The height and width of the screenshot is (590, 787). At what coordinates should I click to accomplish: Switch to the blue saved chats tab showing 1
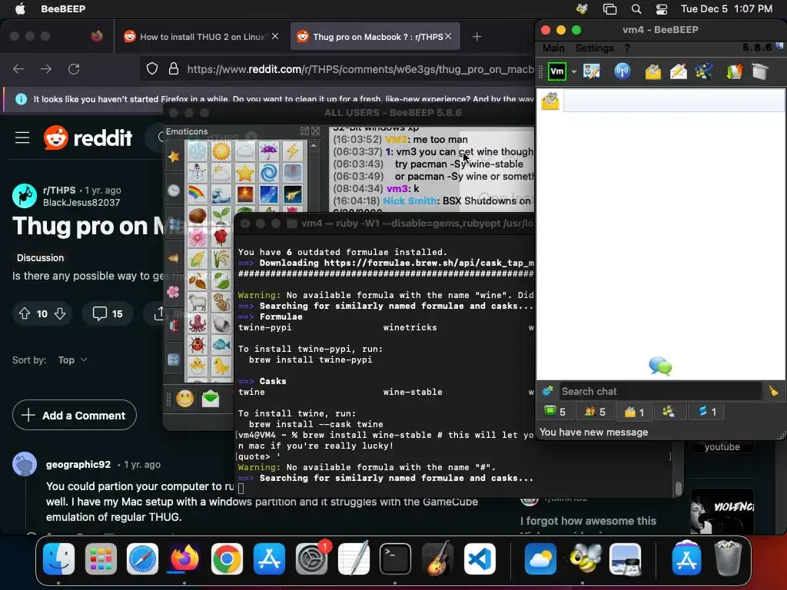tap(708, 412)
